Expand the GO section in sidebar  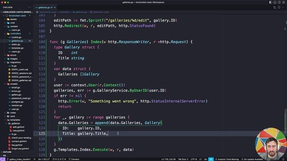coord(4,156)
